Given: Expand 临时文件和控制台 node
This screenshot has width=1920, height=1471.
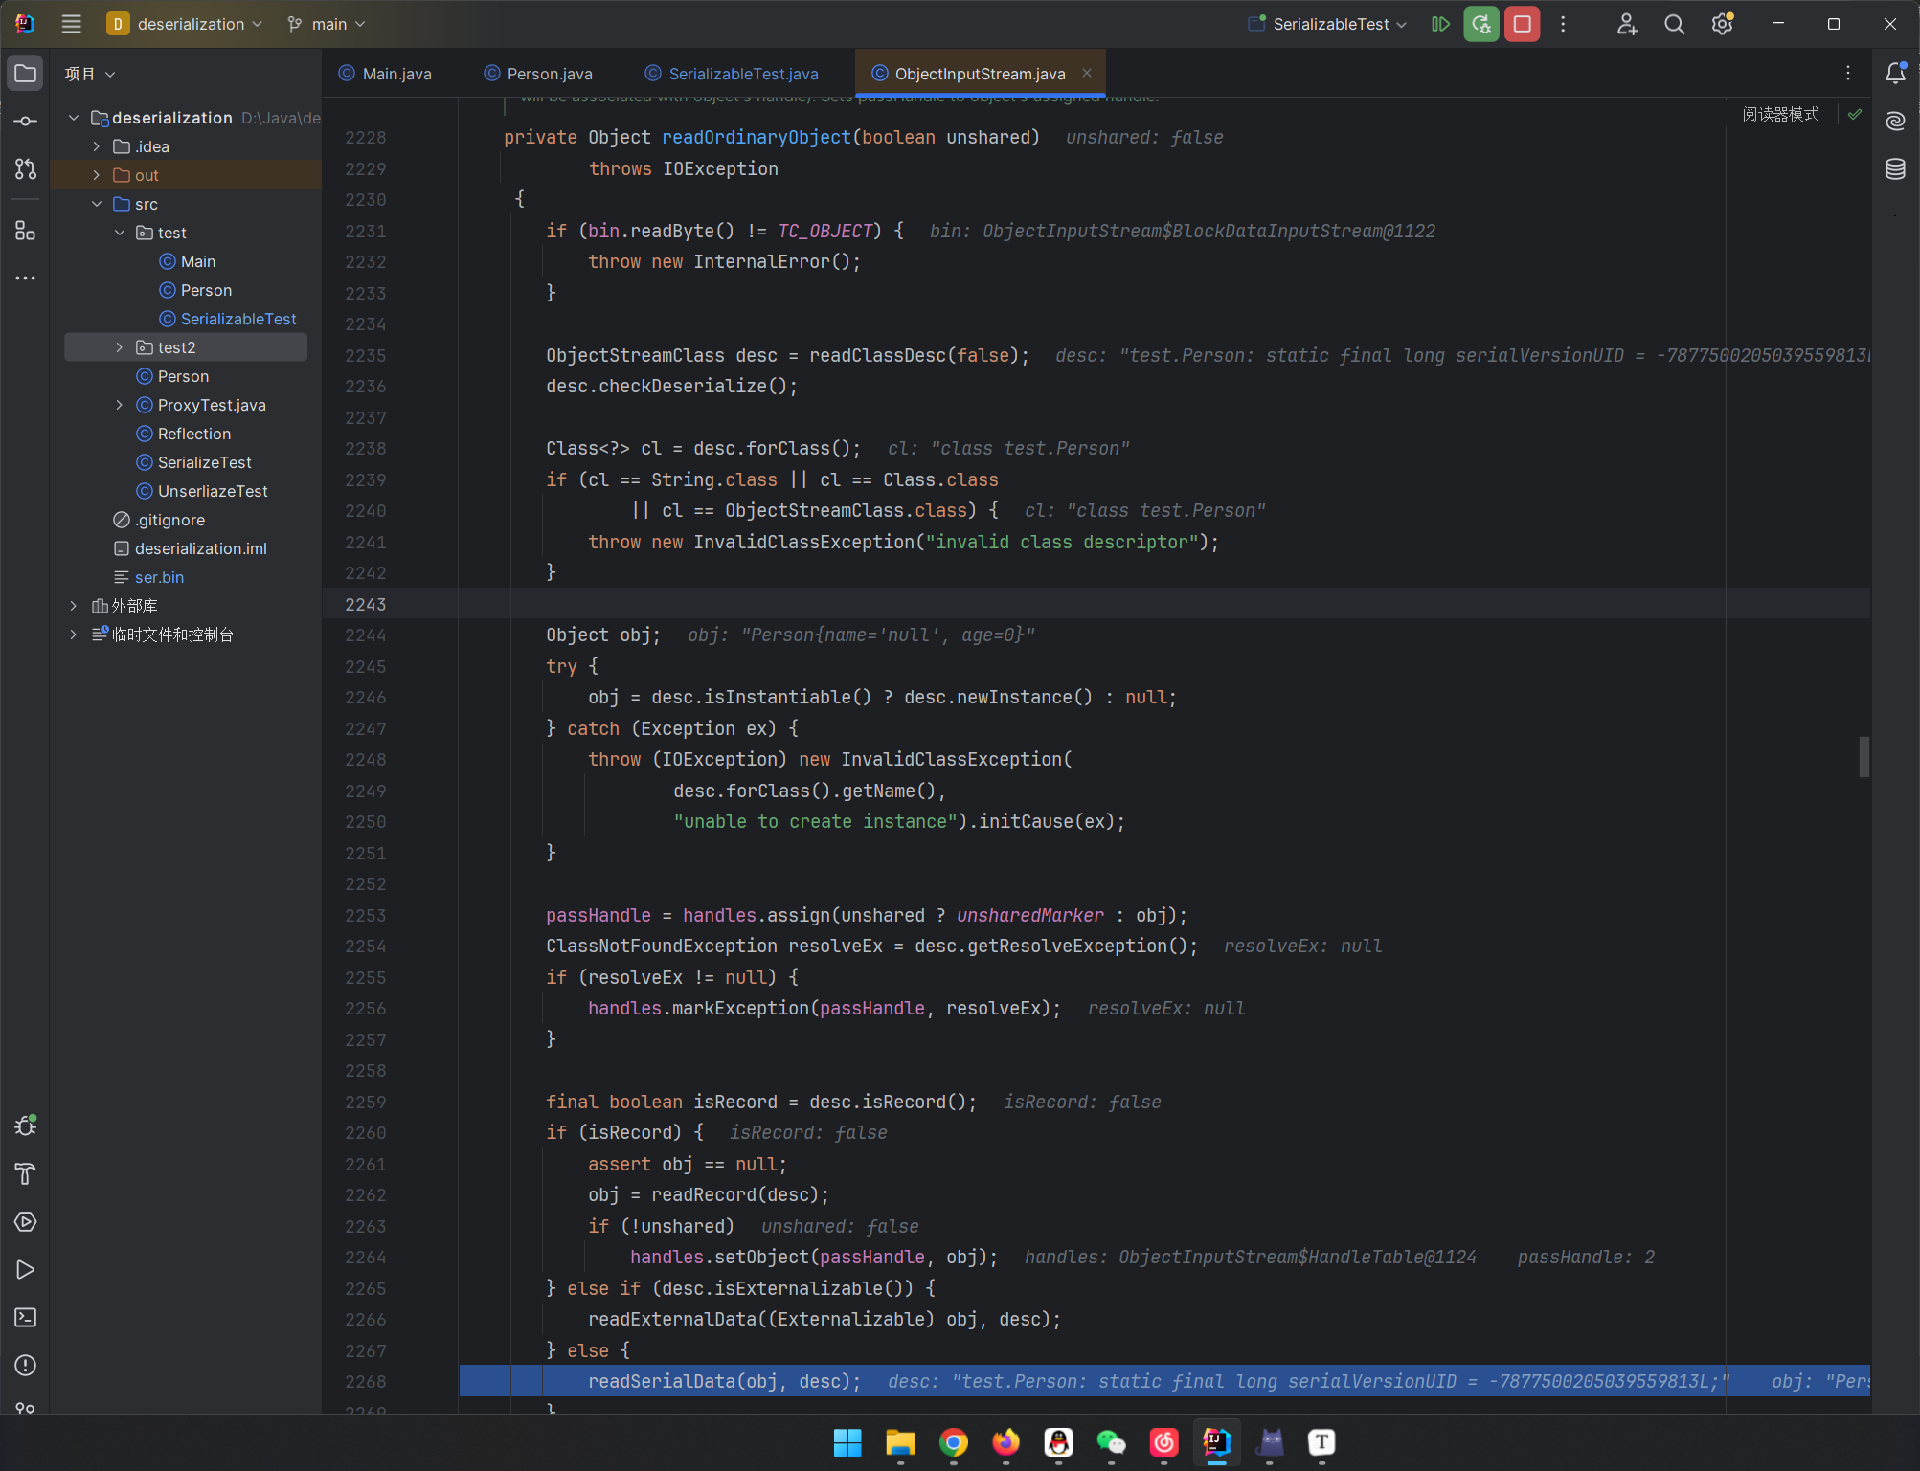Looking at the screenshot, I should (74, 635).
